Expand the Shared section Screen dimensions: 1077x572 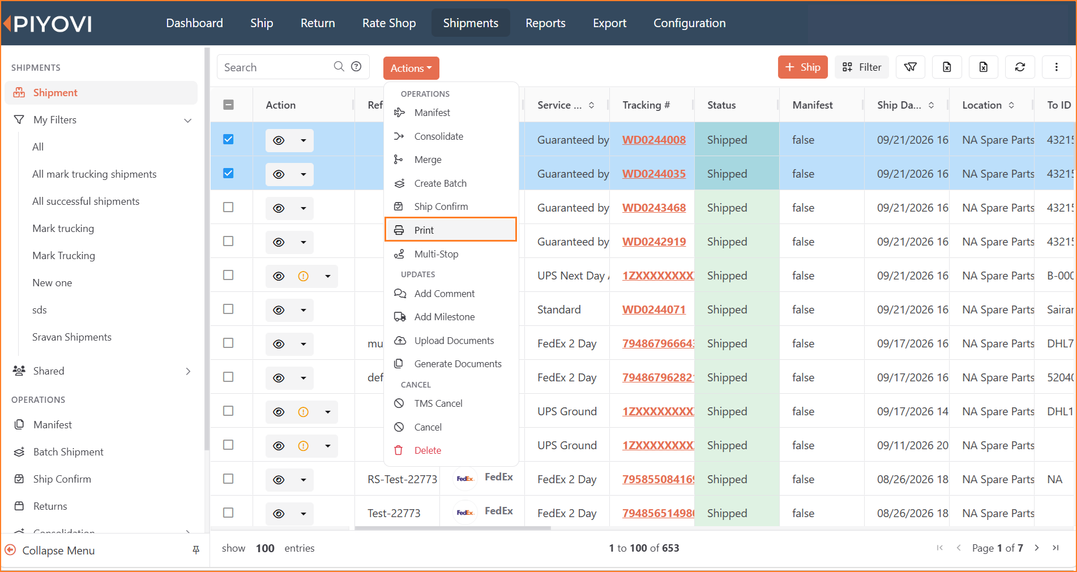pyautogui.click(x=188, y=371)
